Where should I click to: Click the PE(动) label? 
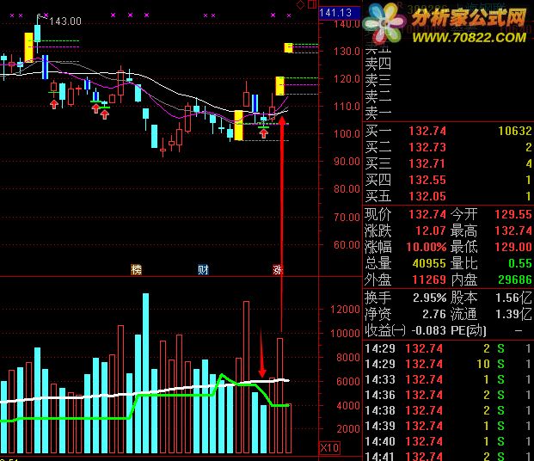[469, 330]
